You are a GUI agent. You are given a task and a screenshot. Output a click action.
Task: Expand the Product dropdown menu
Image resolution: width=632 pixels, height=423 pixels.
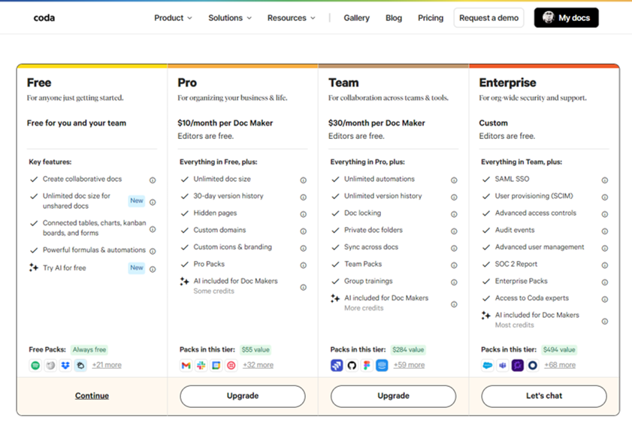point(173,18)
